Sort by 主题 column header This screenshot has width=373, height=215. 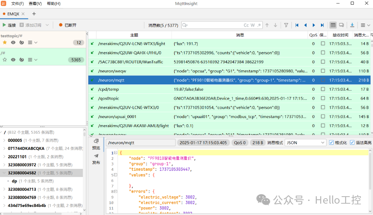(x=134, y=35)
